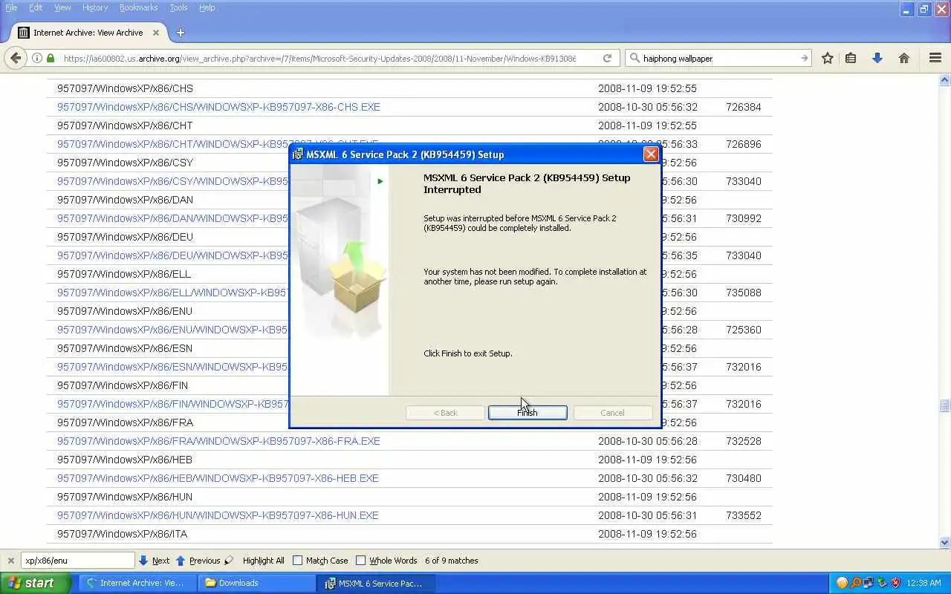The width and height of the screenshot is (951, 594).
Task: Switch to Downloads folder taskbar button
Action: coord(256,583)
